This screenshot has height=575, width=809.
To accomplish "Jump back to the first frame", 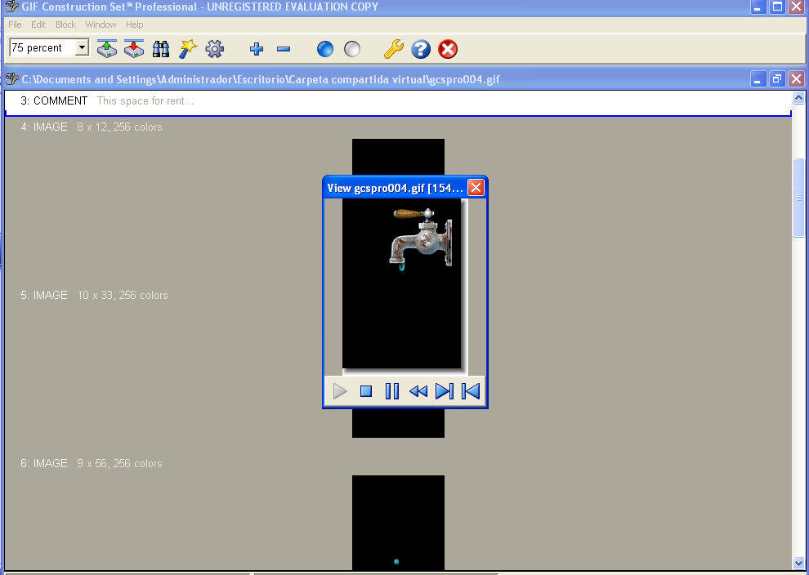I will click(471, 391).
